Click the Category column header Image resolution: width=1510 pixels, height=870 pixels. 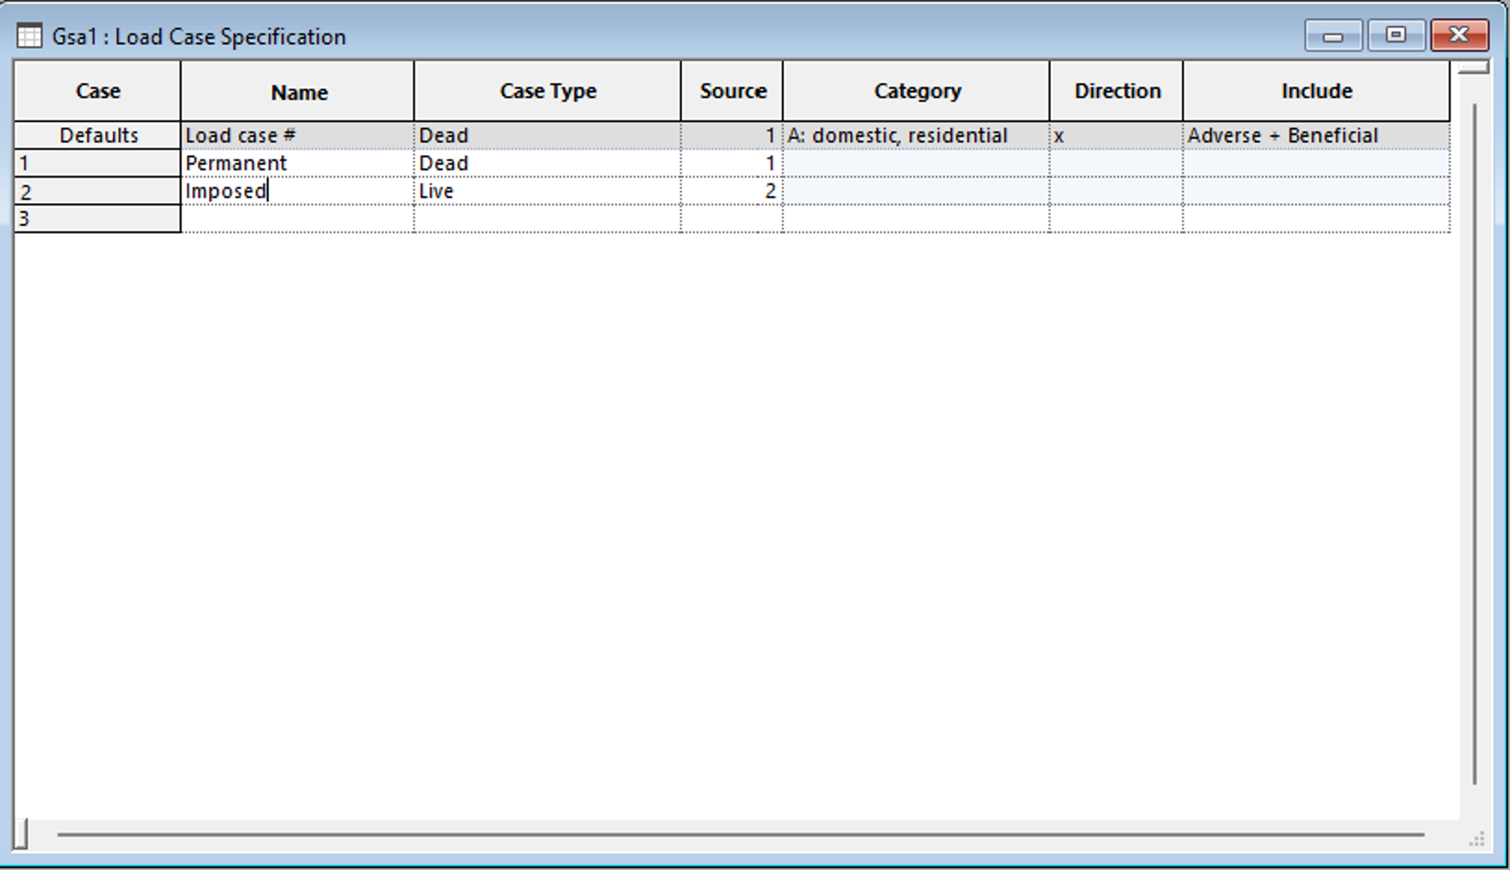[x=916, y=91]
